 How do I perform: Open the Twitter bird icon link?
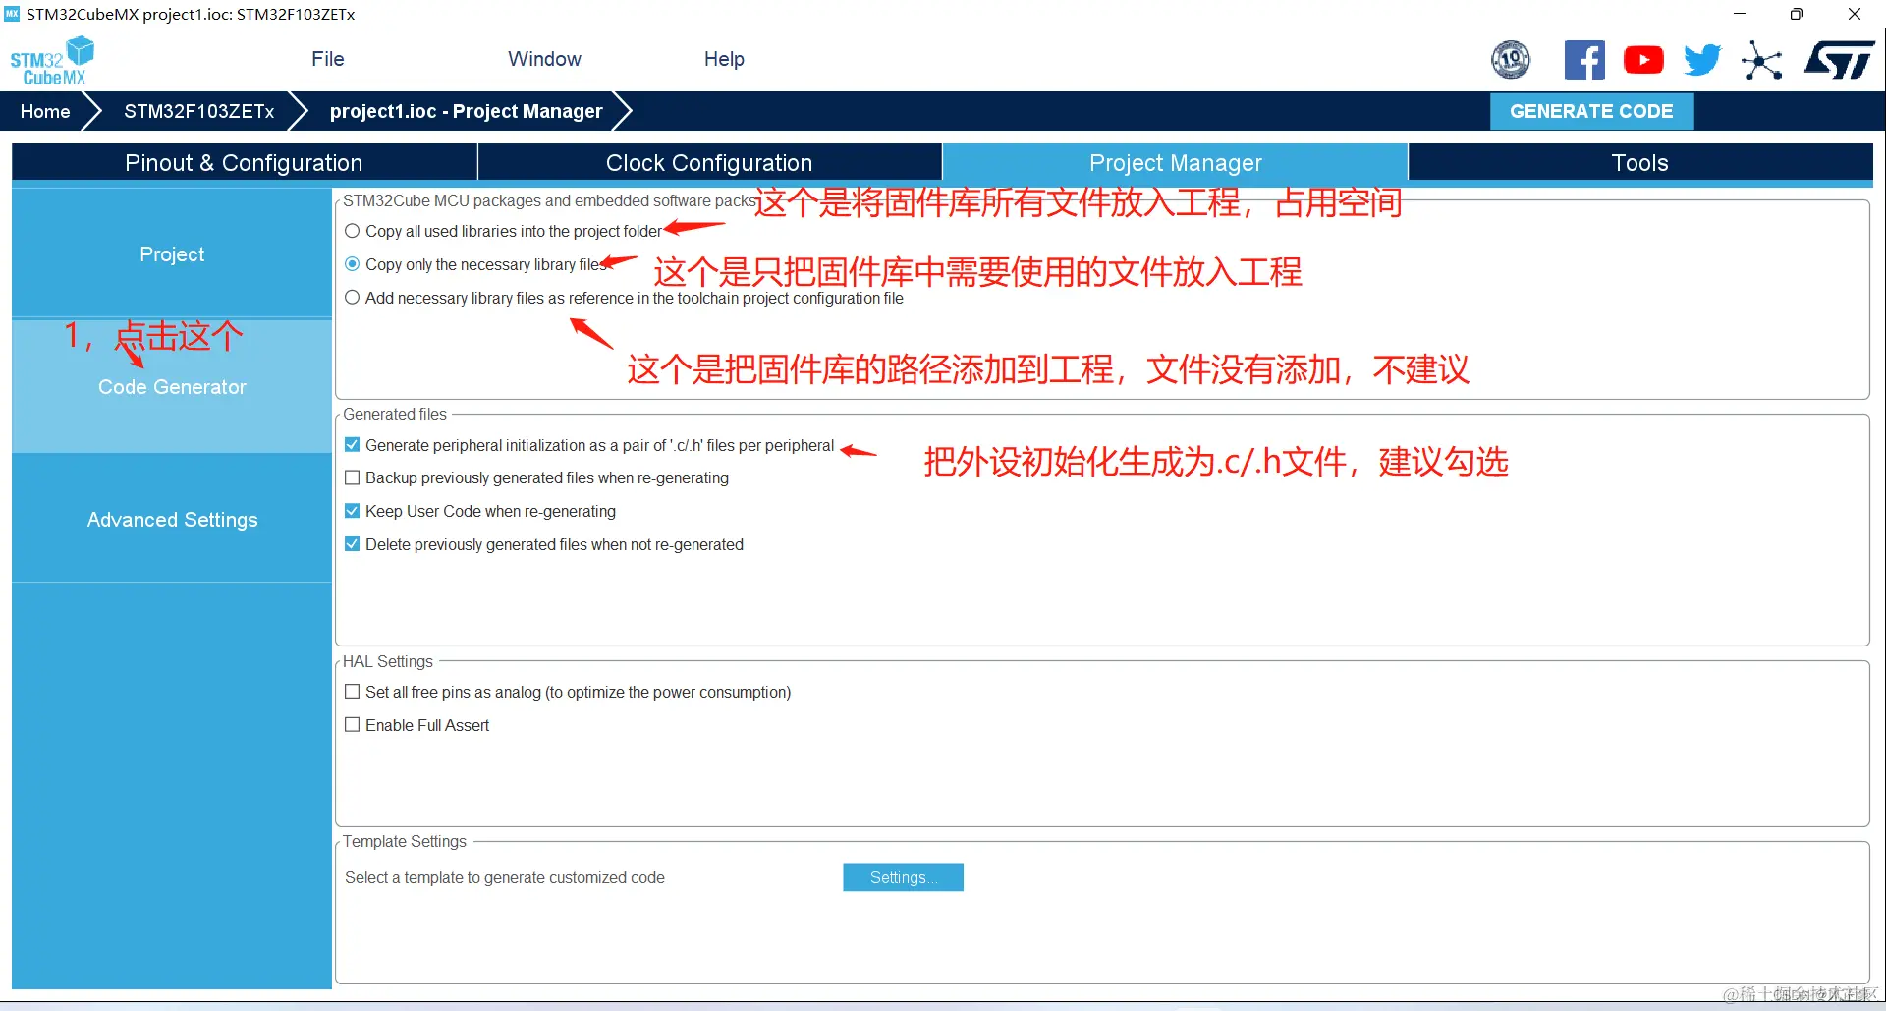click(1702, 60)
